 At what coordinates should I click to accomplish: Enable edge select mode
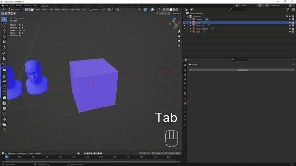pyautogui.click(x=29, y=9)
